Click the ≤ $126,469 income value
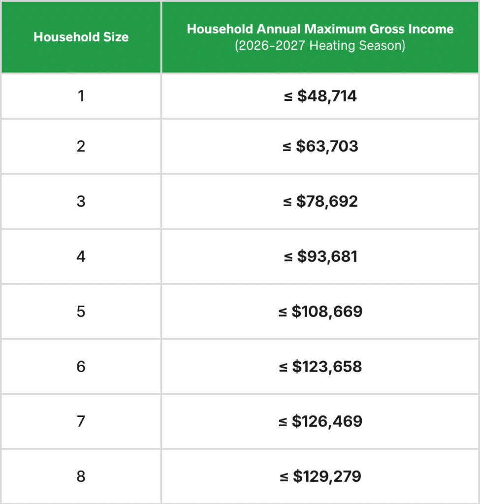The width and height of the screenshot is (480, 504). click(x=320, y=421)
